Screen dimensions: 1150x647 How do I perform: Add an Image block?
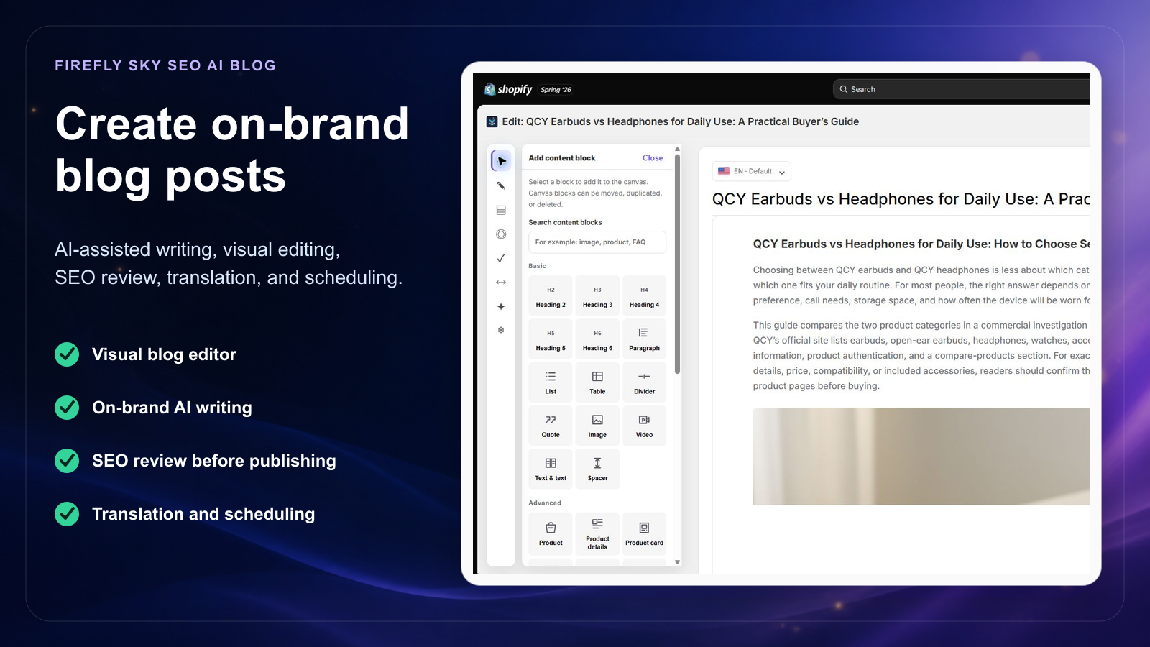coord(597,426)
